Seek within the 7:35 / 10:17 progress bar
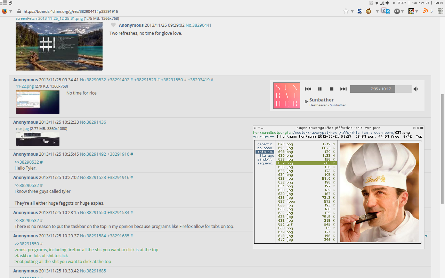Viewport: 445px width, 278px height. (x=381, y=89)
